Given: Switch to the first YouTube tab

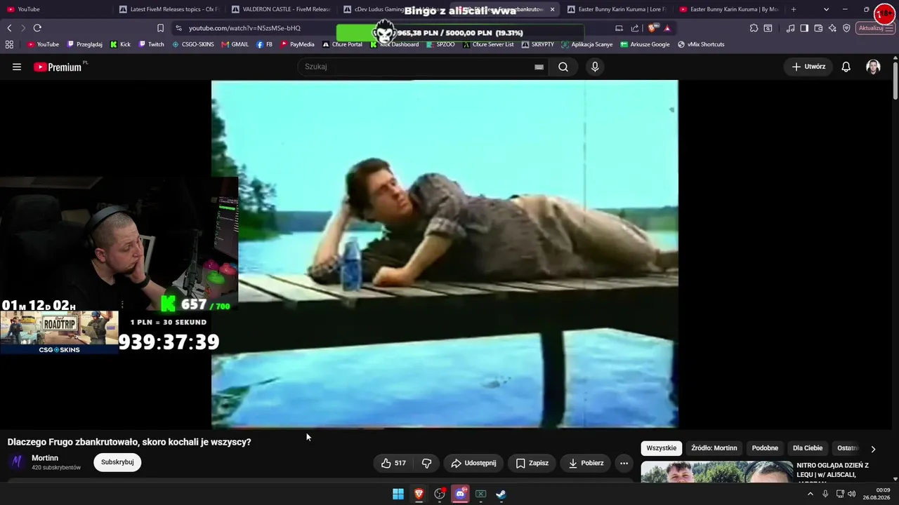Looking at the screenshot, I should (x=56, y=9).
